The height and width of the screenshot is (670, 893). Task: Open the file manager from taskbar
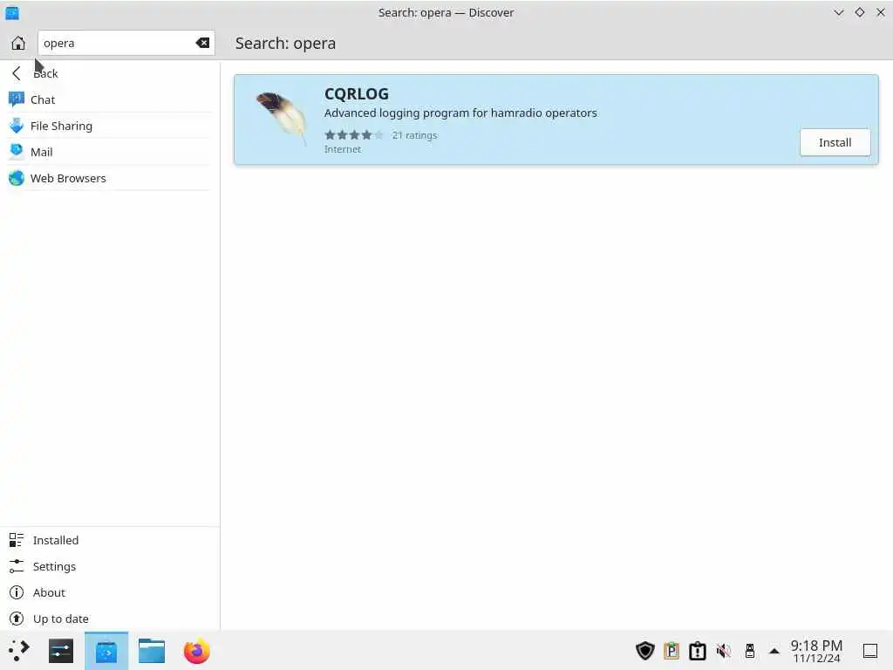(152, 651)
